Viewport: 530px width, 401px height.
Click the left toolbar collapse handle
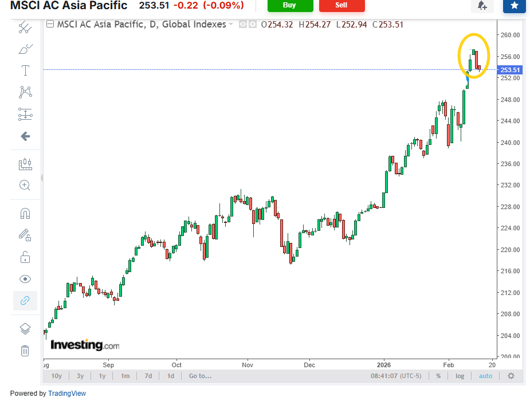coord(42,178)
